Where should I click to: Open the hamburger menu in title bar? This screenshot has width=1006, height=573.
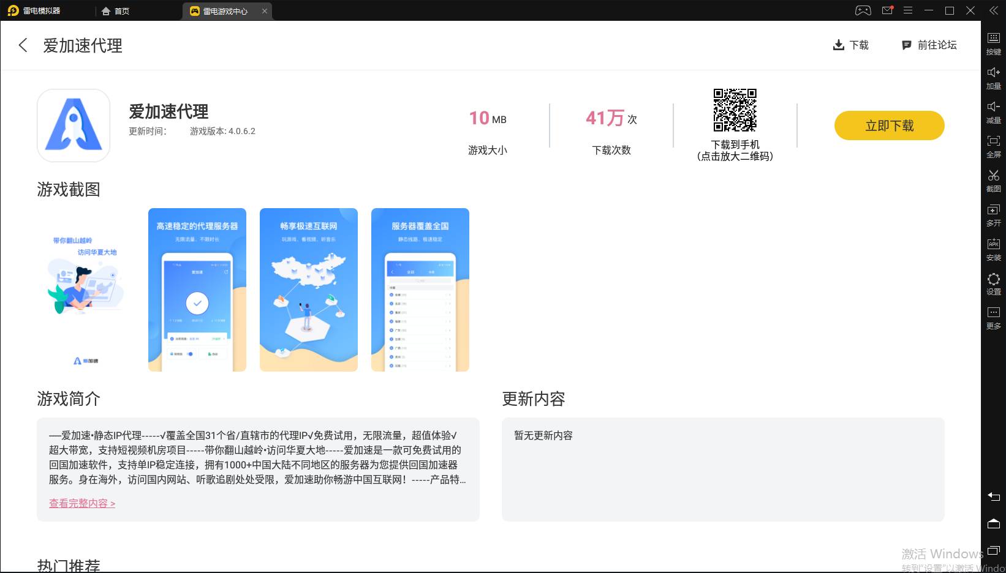click(x=908, y=10)
